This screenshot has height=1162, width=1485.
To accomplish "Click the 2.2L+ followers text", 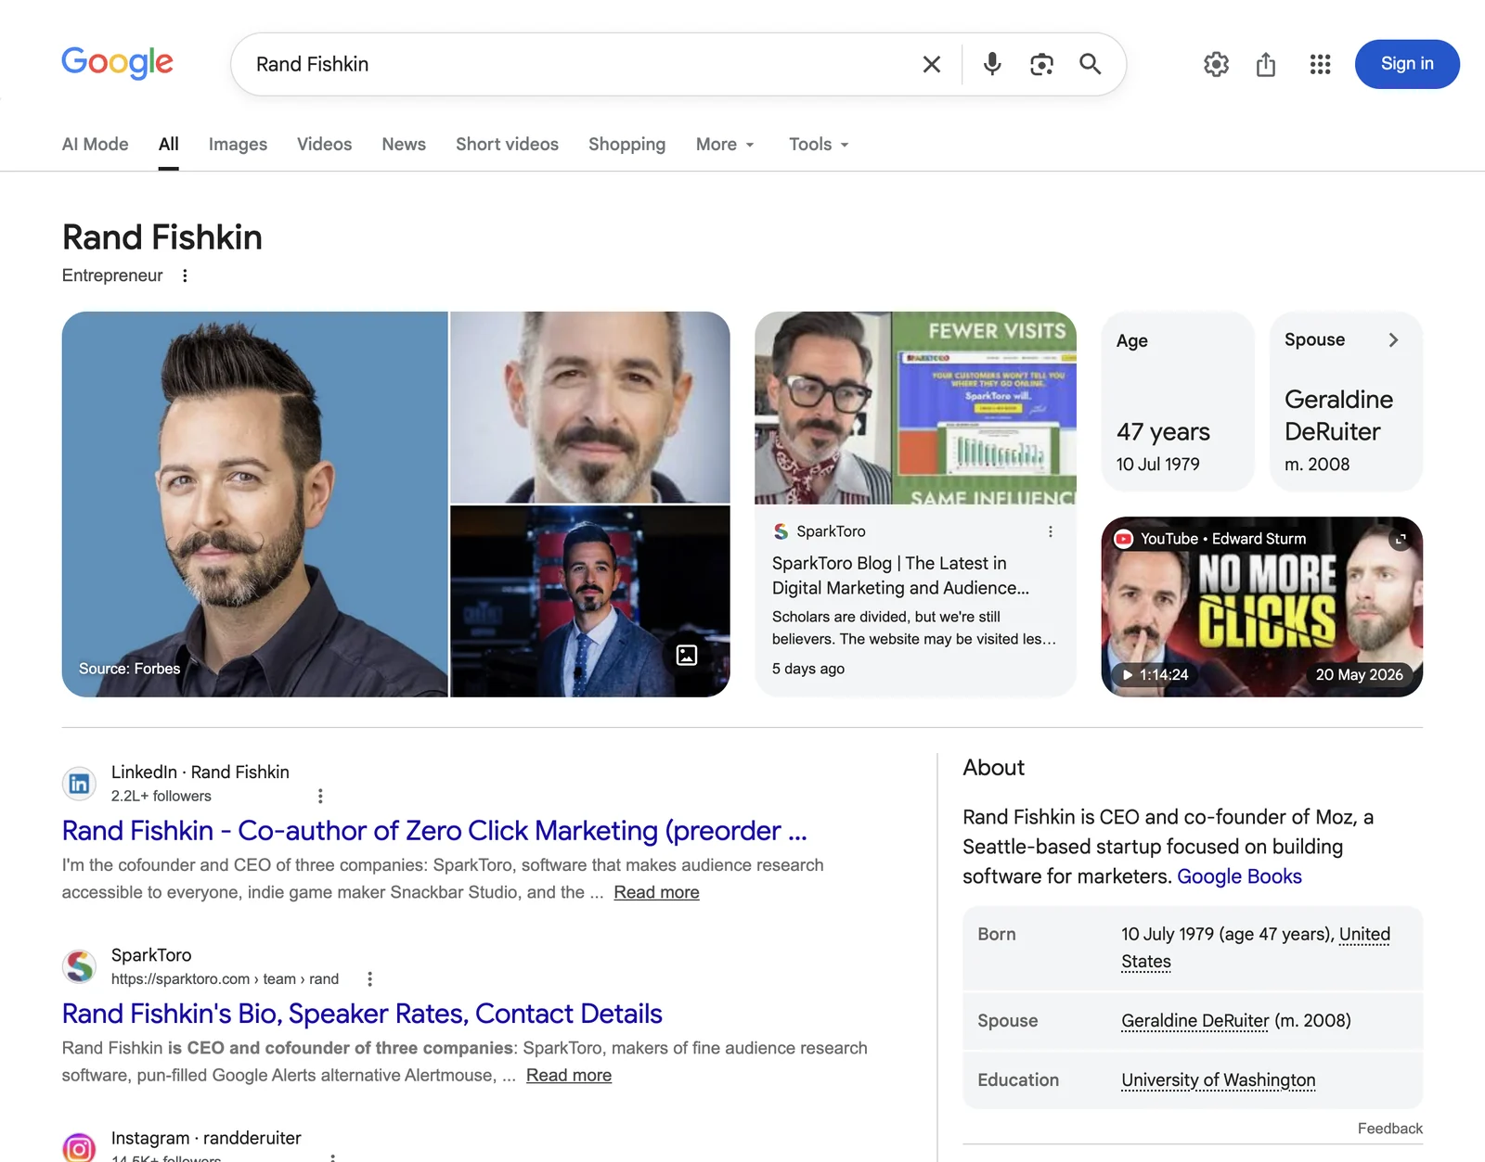I will tap(161, 796).
